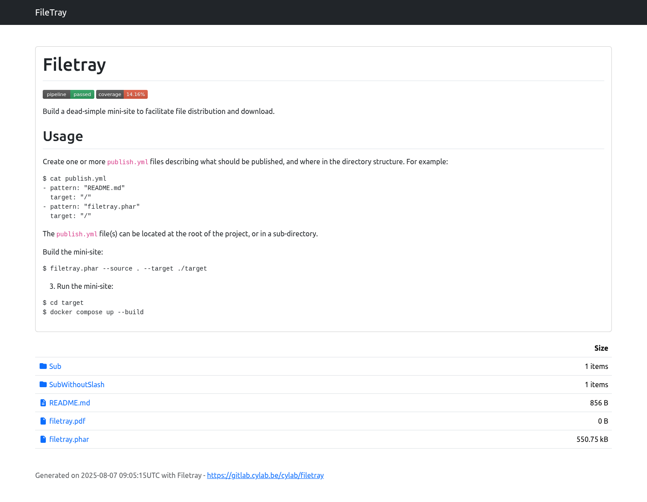Open the Sub folder link
The width and height of the screenshot is (647, 502).
[x=55, y=366]
